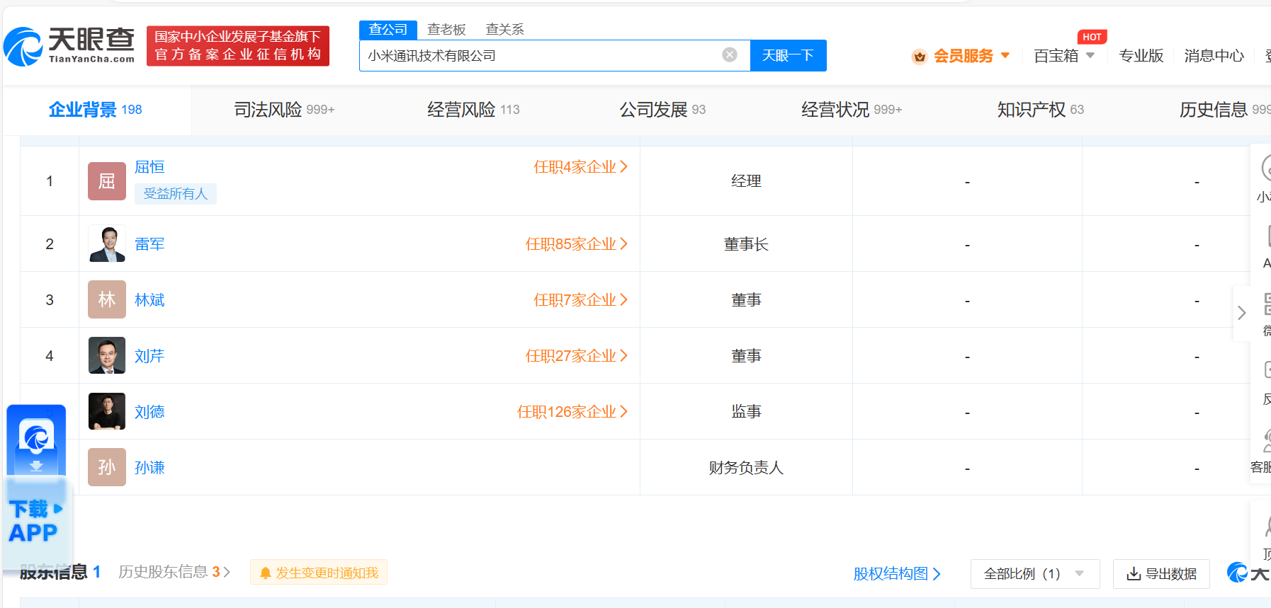Open the 股权结构图 link
Viewport: 1271px width, 608px height.
pos(897,574)
